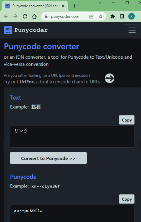This screenshot has height=222, width=141.
Task: Click the Punycode field with xn--pck6f1a
Action: 72,213
